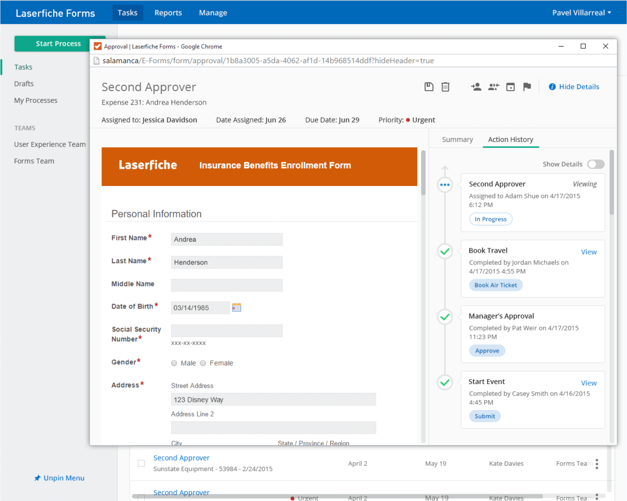This screenshot has height=501, width=627.
Task: Click the Action History panel scrollbar
Action: [612, 182]
